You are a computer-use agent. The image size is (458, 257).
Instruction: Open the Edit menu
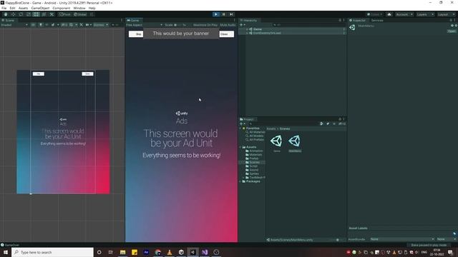pyautogui.click(x=12, y=8)
